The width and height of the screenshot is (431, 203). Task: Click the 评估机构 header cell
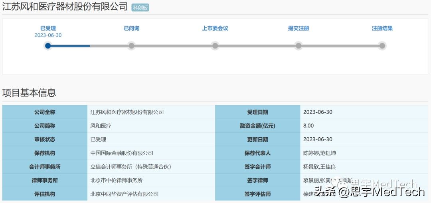pos(45,194)
